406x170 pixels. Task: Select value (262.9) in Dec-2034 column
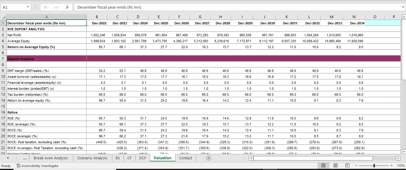click(x=354, y=148)
